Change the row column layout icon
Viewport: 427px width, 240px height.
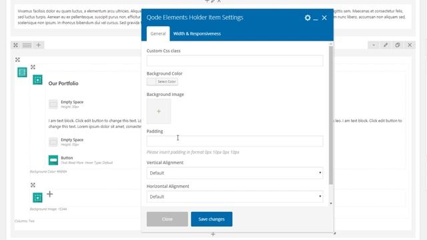(x=27, y=45)
